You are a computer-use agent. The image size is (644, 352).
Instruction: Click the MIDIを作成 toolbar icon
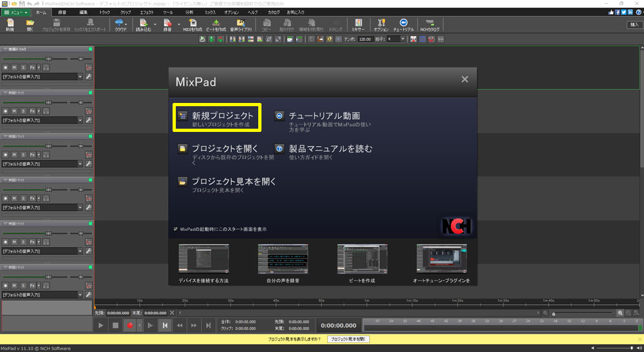pyautogui.click(x=192, y=24)
